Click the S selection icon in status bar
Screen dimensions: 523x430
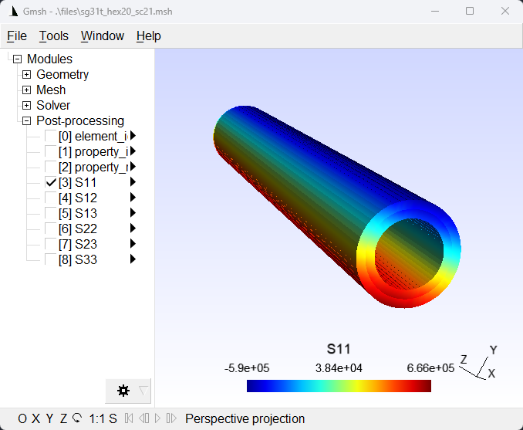[113, 419]
